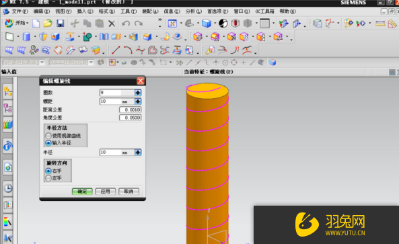Close the 编辑螺旋线 dialog
This screenshot has height=244, width=399.
141,81
